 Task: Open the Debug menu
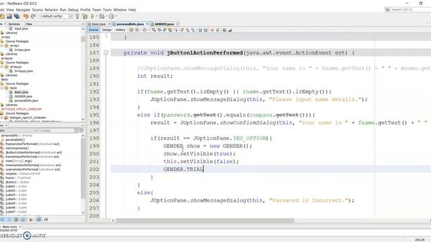(x=73, y=9)
